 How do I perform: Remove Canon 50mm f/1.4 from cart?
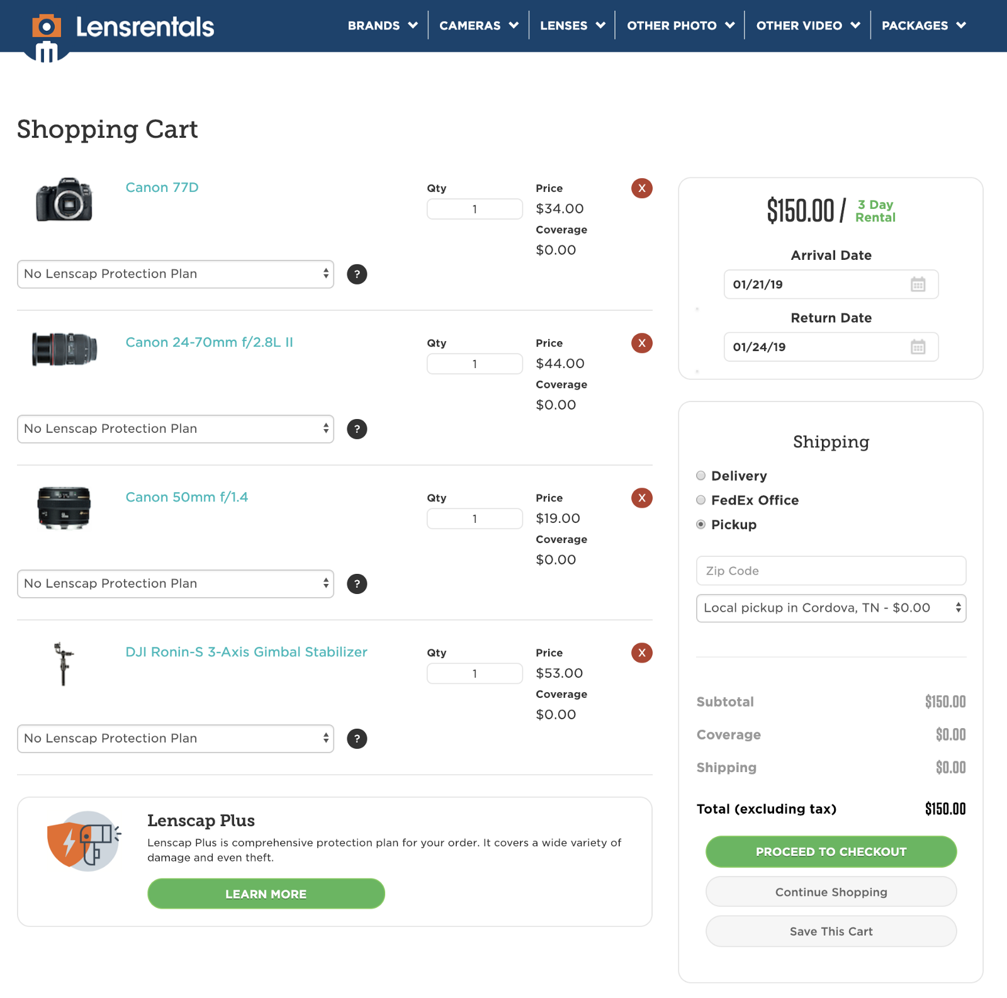point(642,498)
